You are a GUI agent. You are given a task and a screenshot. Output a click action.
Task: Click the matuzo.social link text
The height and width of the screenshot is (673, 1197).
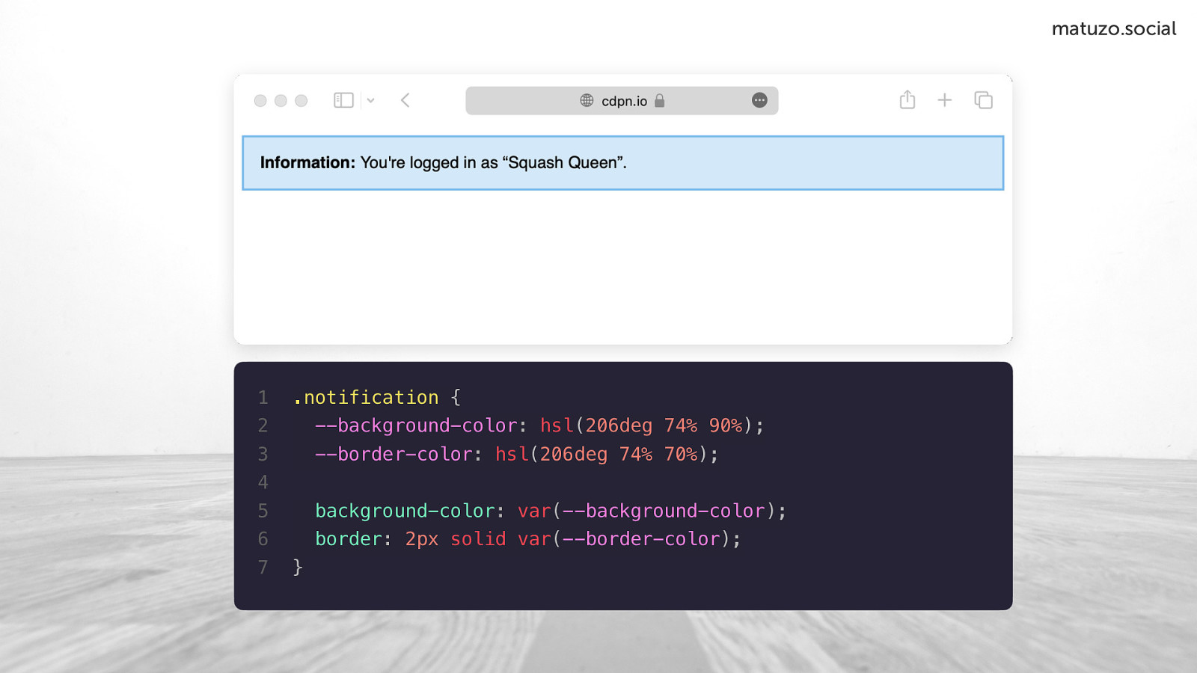click(1114, 28)
